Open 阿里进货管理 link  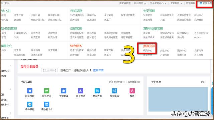click(128, 15)
